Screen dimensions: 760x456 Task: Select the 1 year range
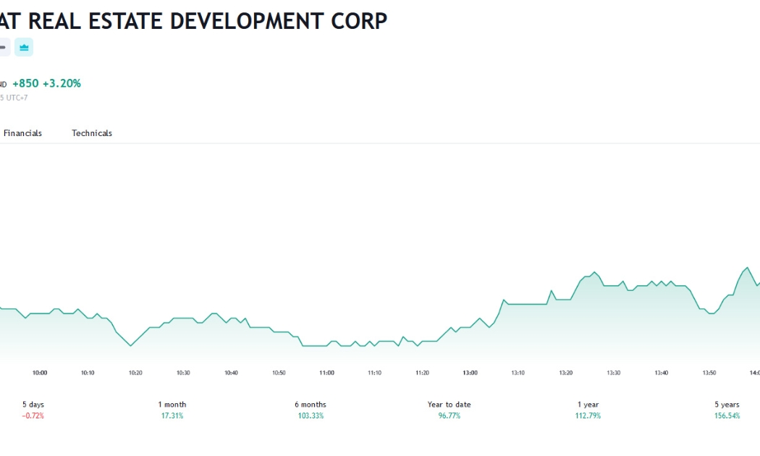click(588, 410)
